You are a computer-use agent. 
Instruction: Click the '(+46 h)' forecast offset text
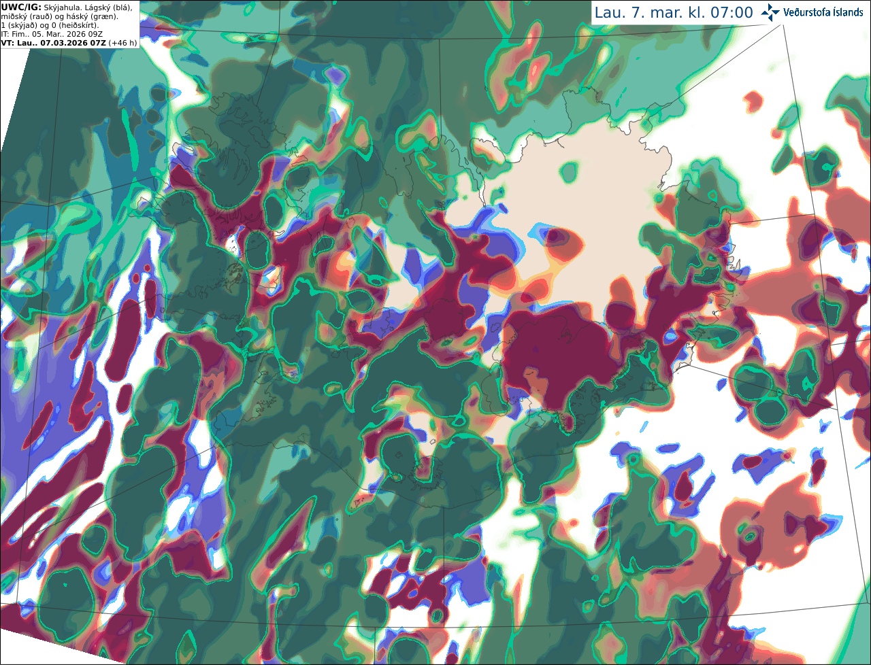[x=122, y=43]
